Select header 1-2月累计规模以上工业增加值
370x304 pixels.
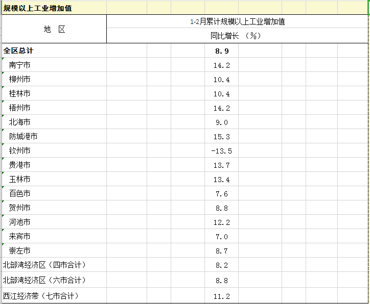tap(237, 21)
